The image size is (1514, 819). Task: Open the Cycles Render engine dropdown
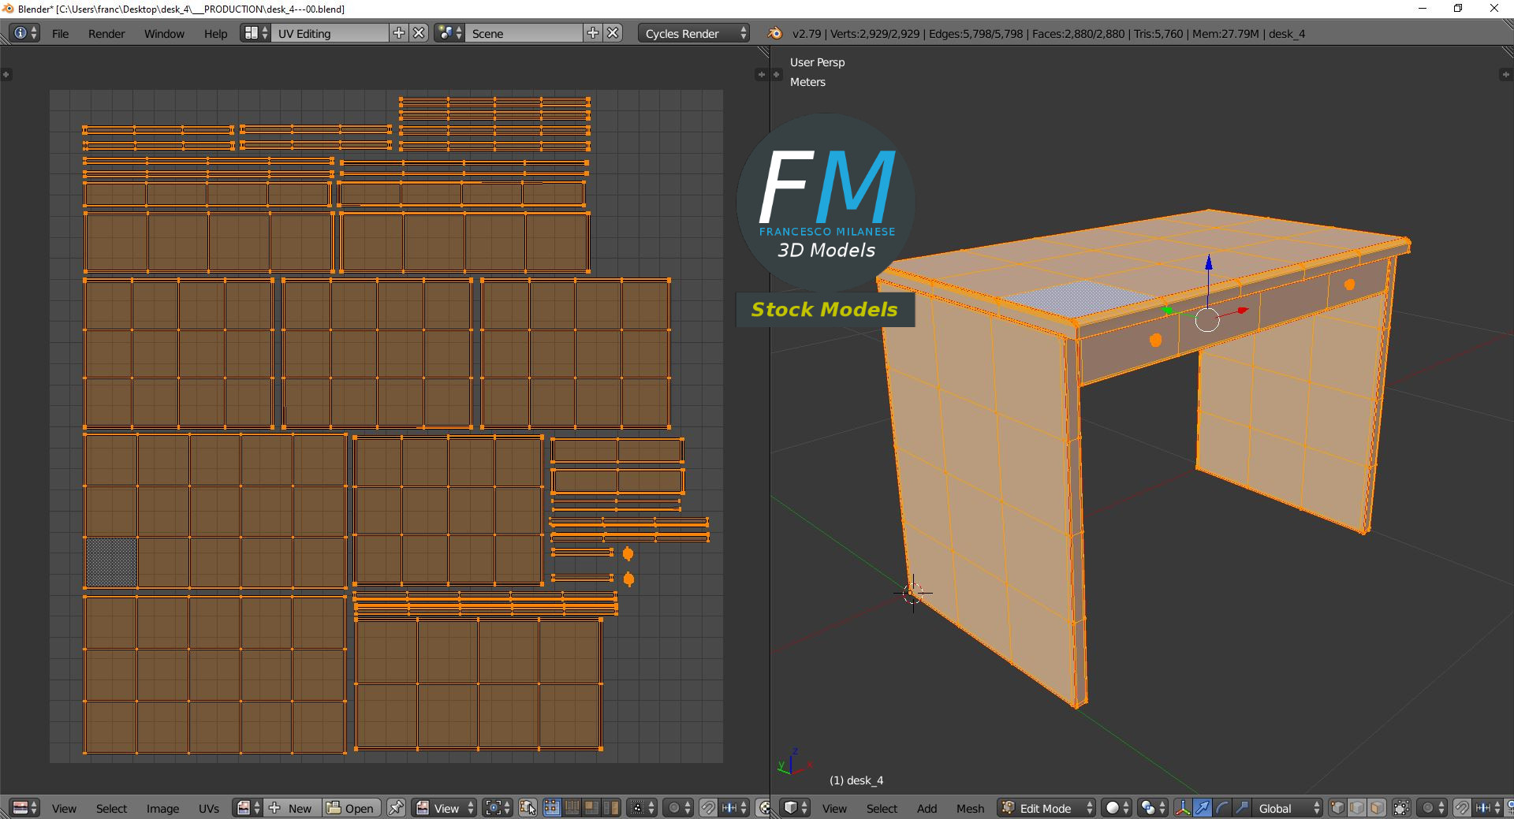coord(693,33)
